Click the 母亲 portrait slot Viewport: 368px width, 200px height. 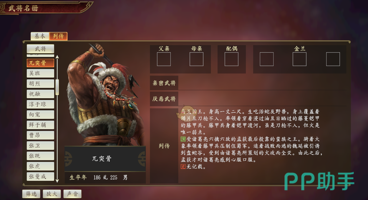196,59
